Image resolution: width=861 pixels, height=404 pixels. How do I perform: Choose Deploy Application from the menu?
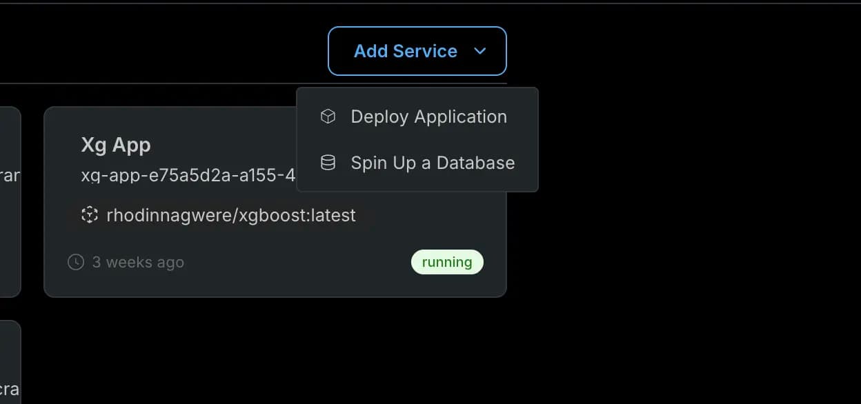click(417, 117)
